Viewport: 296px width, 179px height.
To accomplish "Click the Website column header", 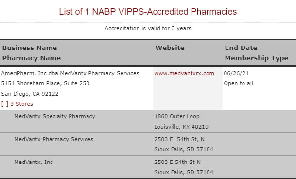I will pyautogui.click(x=170, y=48).
